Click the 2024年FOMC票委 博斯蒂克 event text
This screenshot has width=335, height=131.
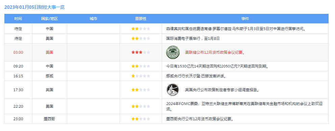[244, 106]
